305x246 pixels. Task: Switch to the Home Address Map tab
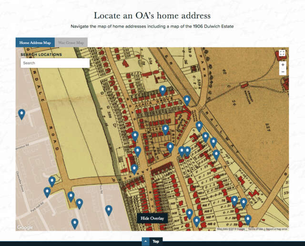click(35, 42)
